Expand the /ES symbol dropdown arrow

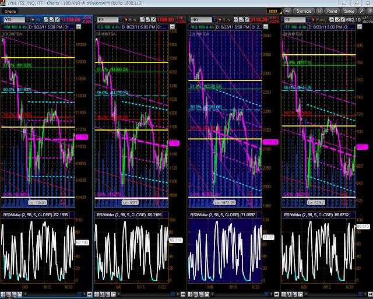(121, 19)
